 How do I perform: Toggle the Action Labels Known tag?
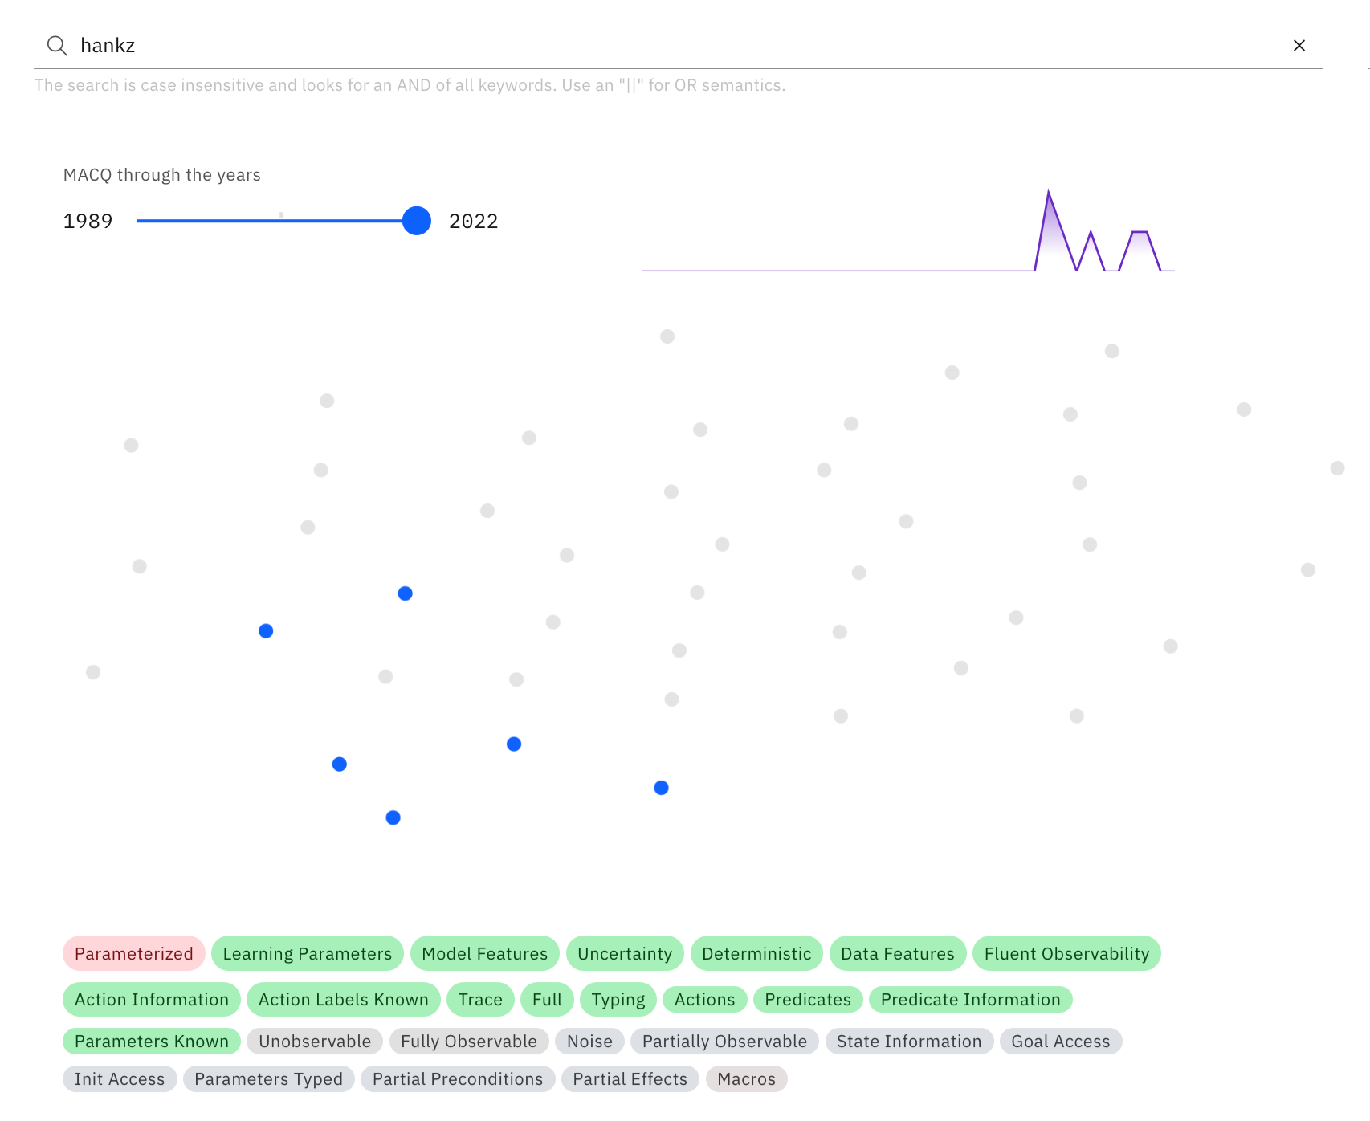pos(343,1000)
